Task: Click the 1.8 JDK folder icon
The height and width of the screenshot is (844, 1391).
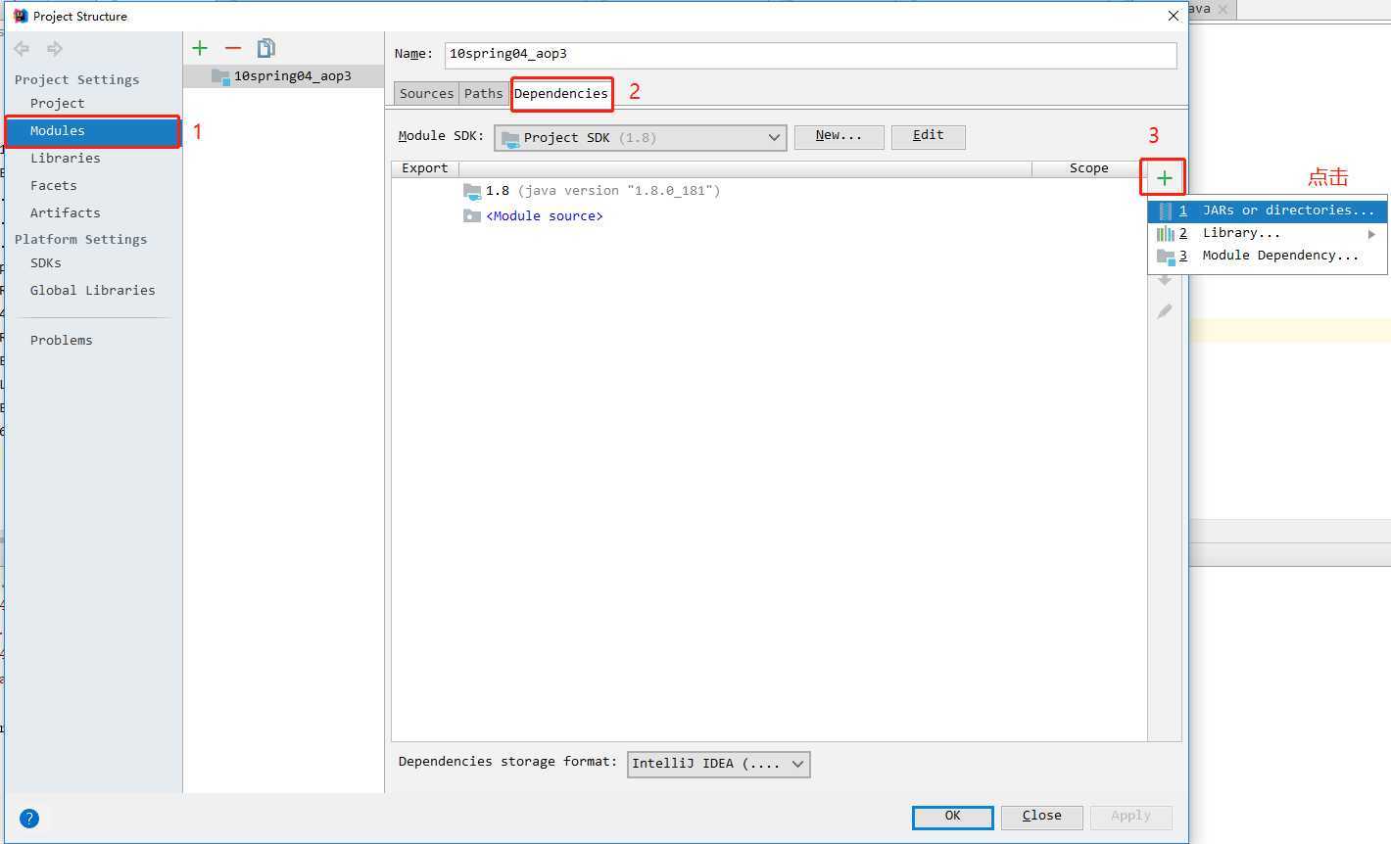Action: tap(472, 191)
